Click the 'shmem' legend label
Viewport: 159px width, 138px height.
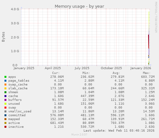(13, 92)
